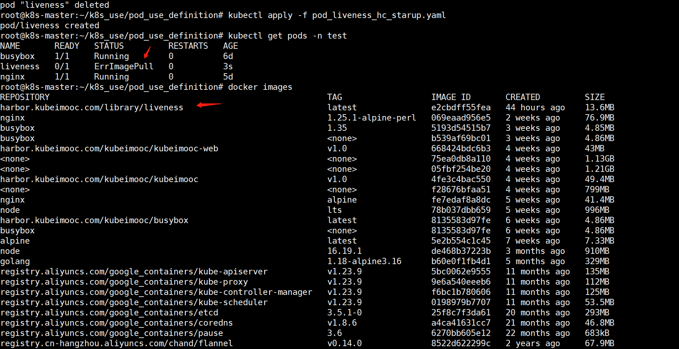Click the 'REPOSITORY' column header
The width and height of the screenshot is (679, 349).
pyautogui.click(x=25, y=97)
